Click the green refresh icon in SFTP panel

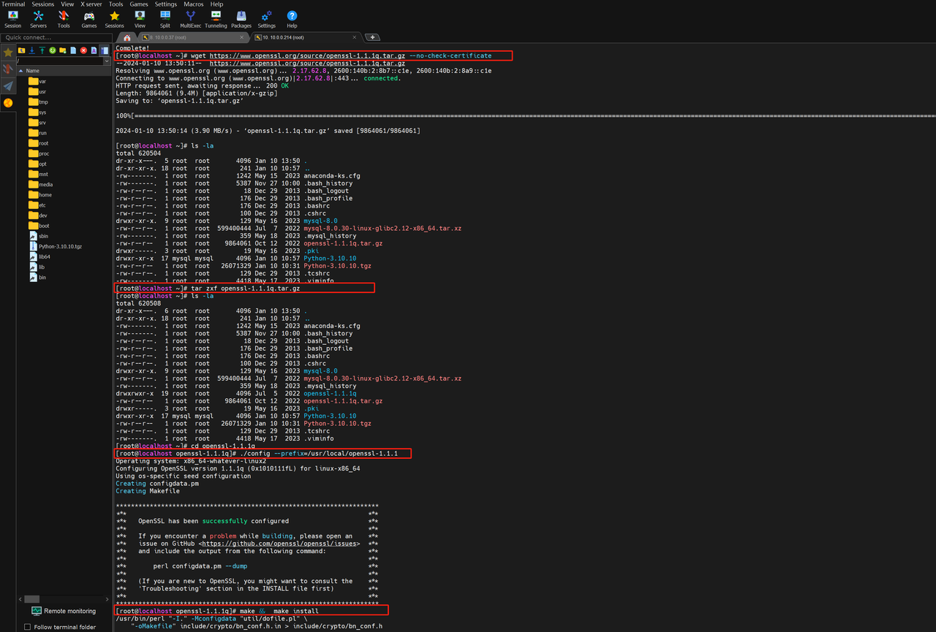click(53, 50)
